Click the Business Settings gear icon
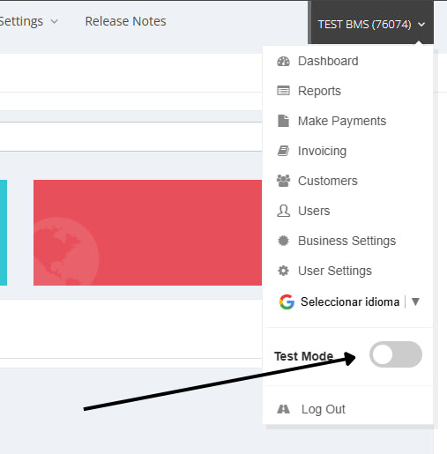The height and width of the screenshot is (454, 447). (283, 241)
